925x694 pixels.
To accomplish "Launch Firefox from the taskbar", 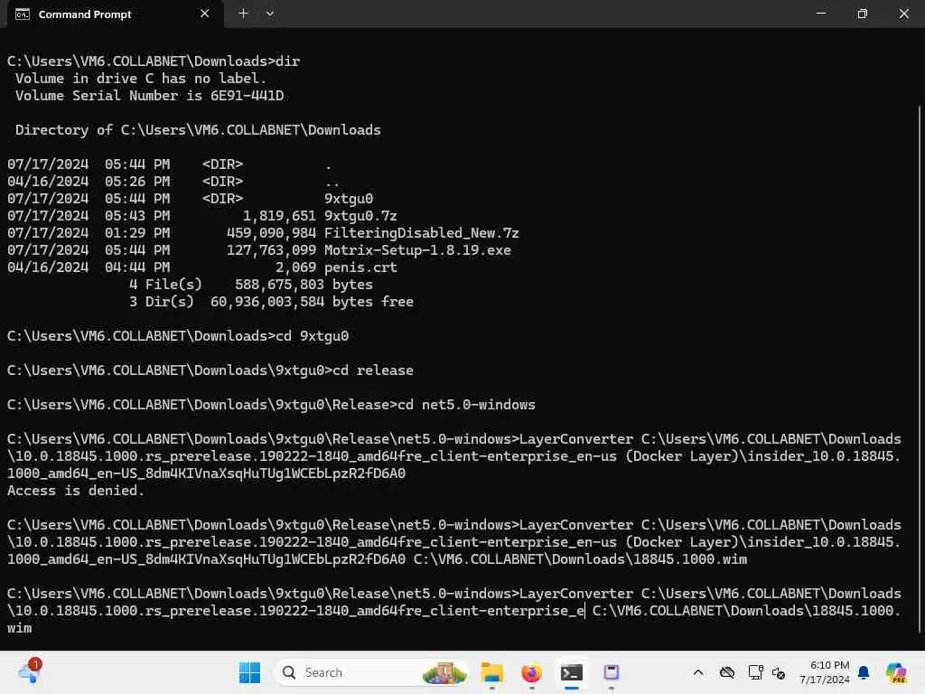I will 531,672.
